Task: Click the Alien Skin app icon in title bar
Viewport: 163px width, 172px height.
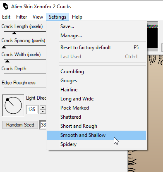Action: tap(5, 7)
